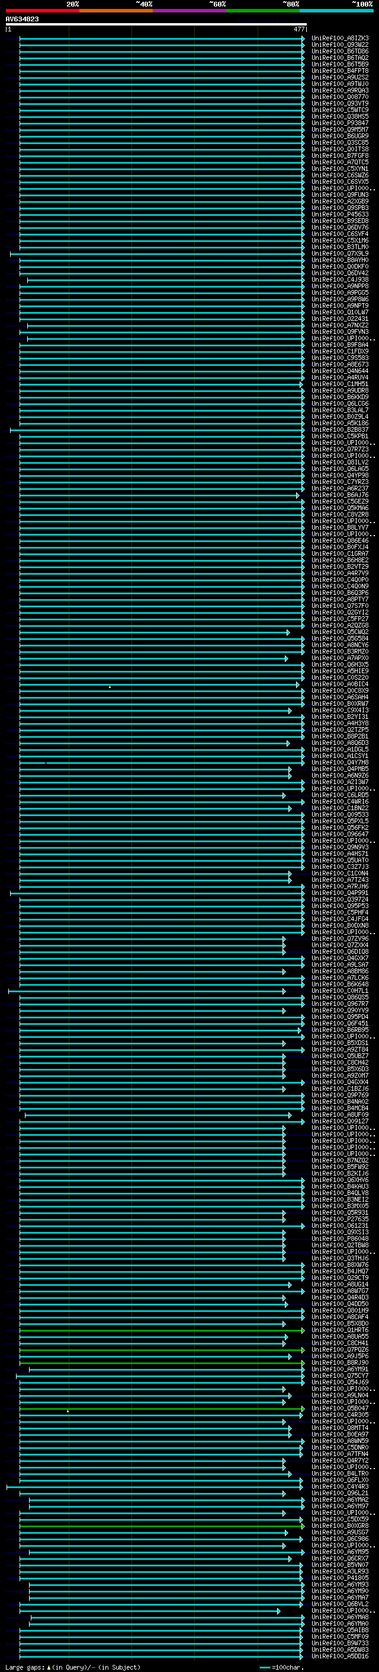Select hit UniRef100_A8Q6D3
The image size is (379, 1672).
coord(339,743)
